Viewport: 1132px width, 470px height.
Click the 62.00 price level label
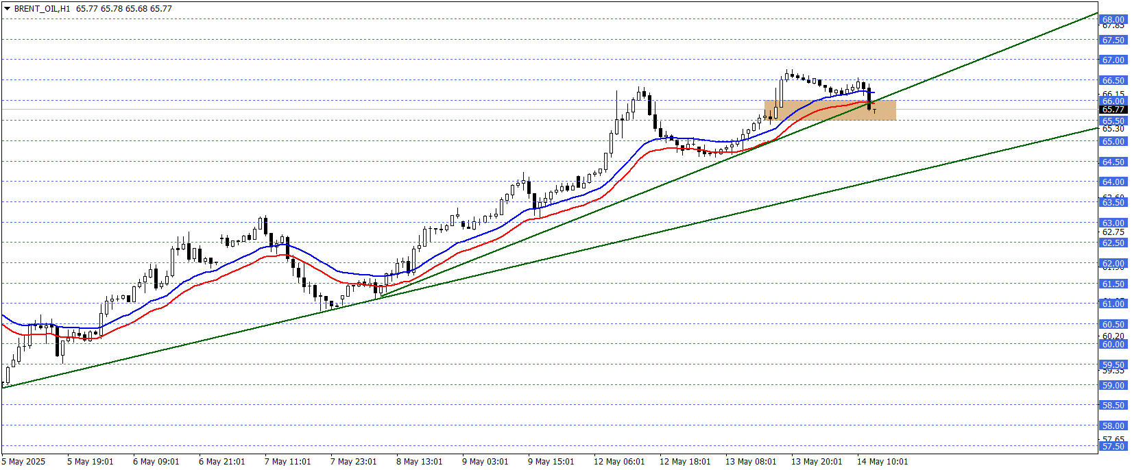click(x=1113, y=264)
